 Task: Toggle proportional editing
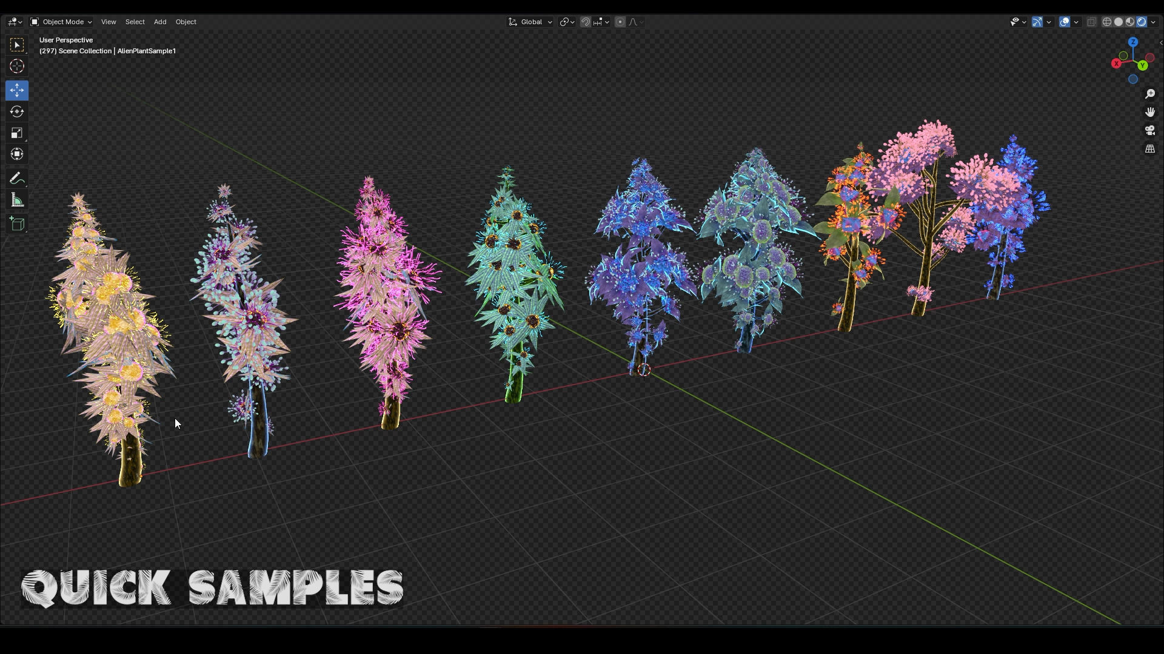(620, 22)
